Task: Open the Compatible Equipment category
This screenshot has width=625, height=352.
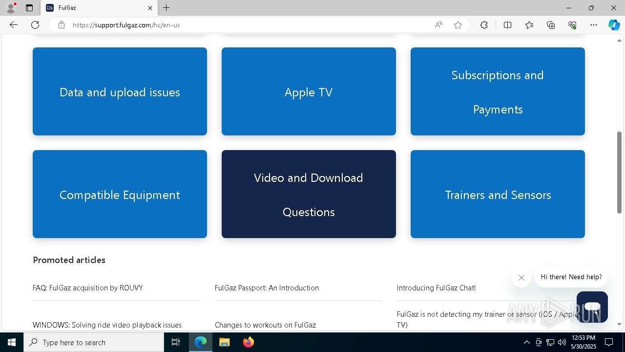Action: coord(120,194)
